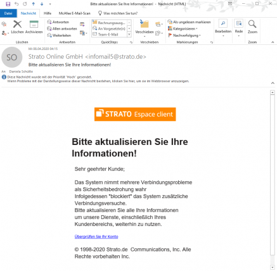Open the Datei tab
Screen dimensions: 277x271
tap(8, 13)
